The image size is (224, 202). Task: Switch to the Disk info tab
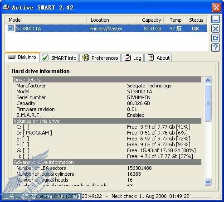point(22,57)
